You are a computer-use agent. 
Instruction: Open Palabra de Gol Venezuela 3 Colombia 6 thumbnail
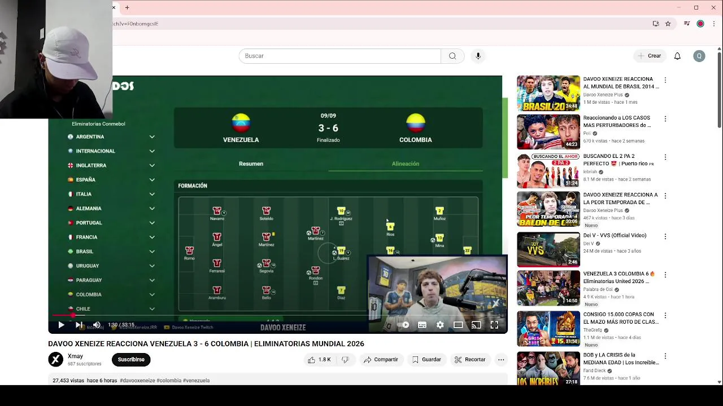point(548,288)
